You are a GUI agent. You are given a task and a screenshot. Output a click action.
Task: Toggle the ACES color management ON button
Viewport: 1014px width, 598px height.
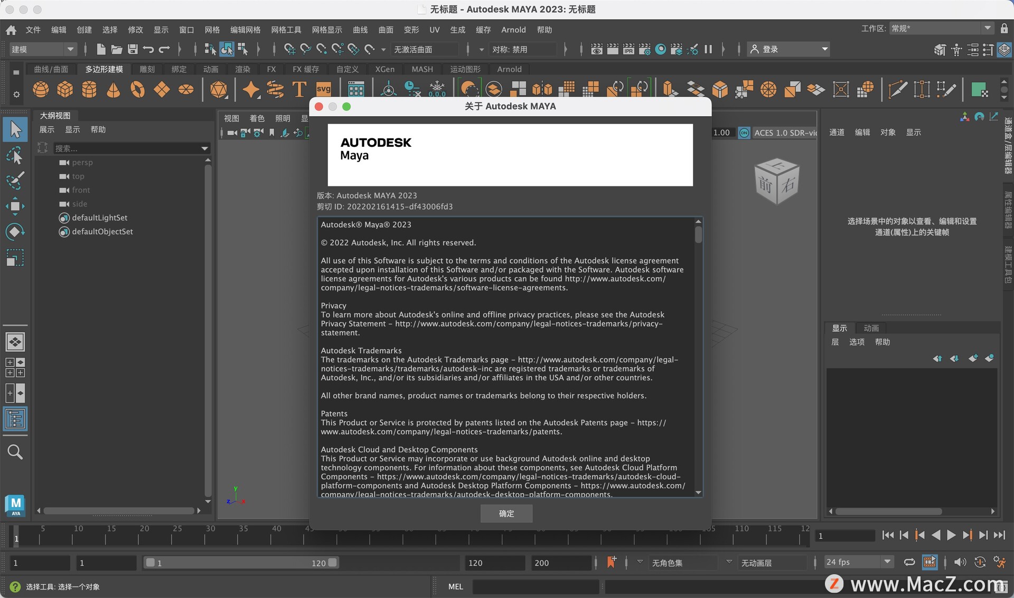pyautogui.click(x=744, y=133)
